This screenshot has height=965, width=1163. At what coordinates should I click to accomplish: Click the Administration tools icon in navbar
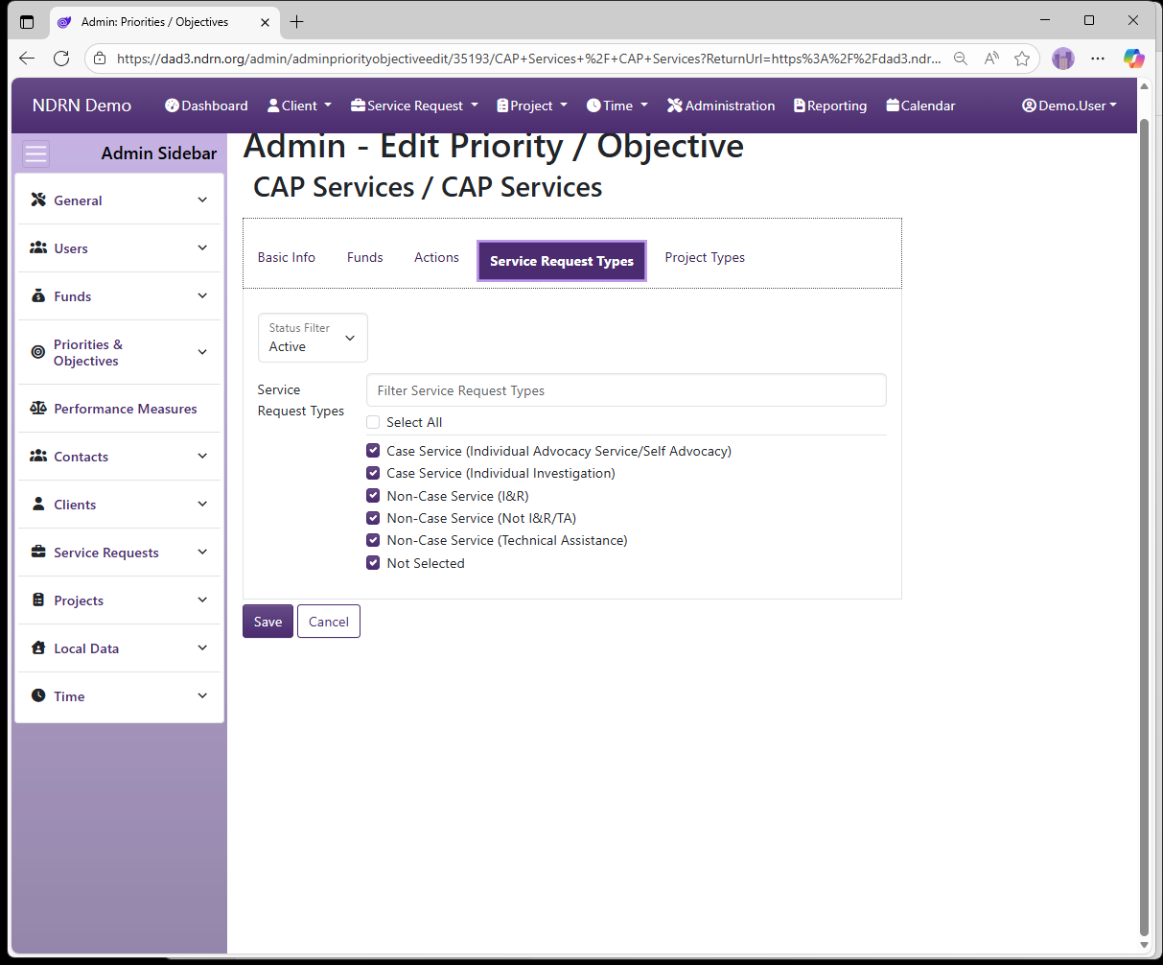point(675,106)
